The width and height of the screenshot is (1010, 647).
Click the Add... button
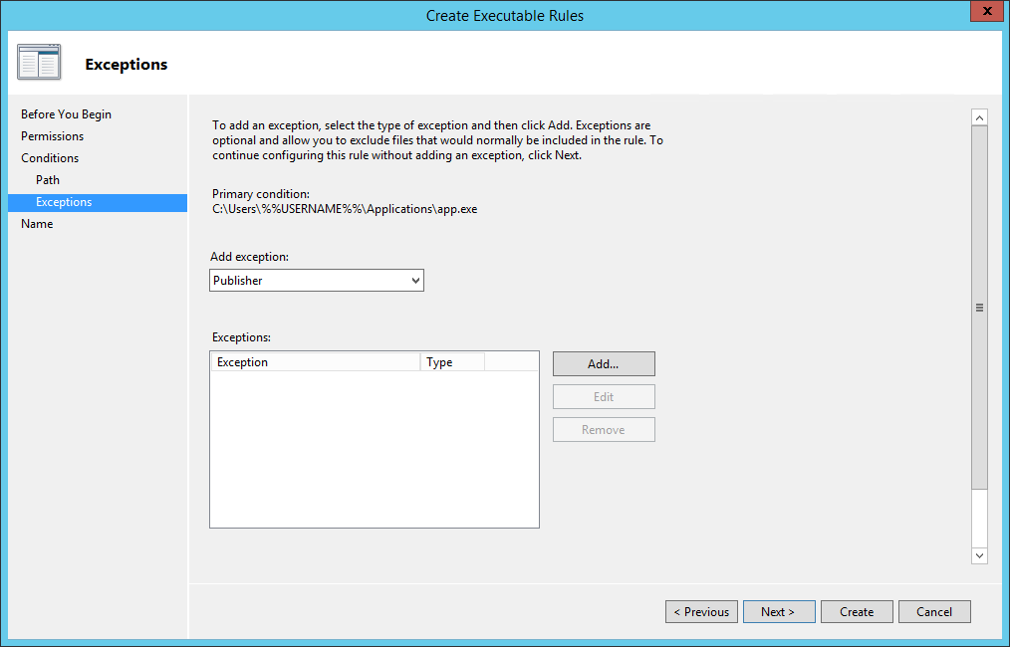tap(604, 363)
